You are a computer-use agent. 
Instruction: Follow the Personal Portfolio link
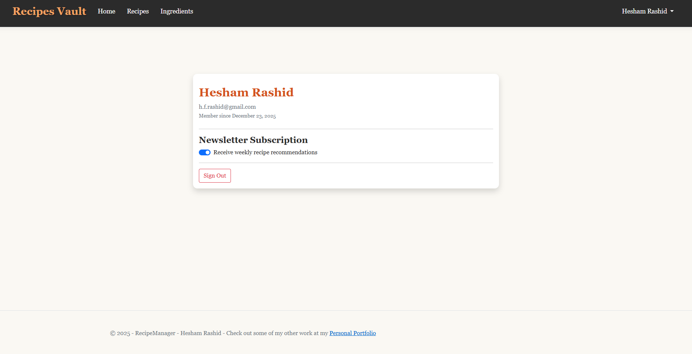click(352, 333)
